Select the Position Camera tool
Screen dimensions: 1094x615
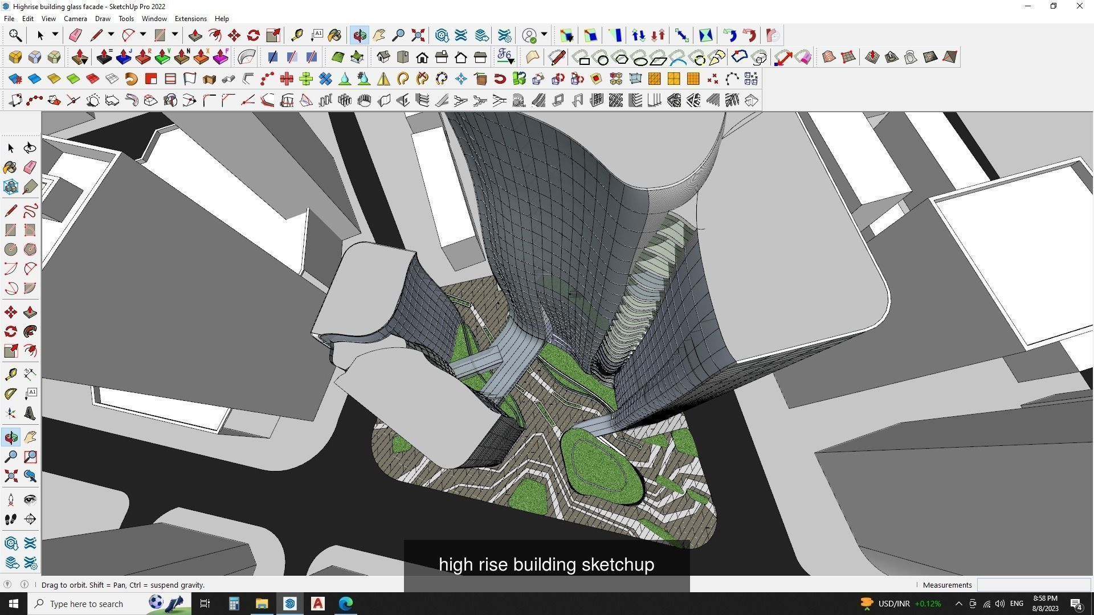click(11, 500)
